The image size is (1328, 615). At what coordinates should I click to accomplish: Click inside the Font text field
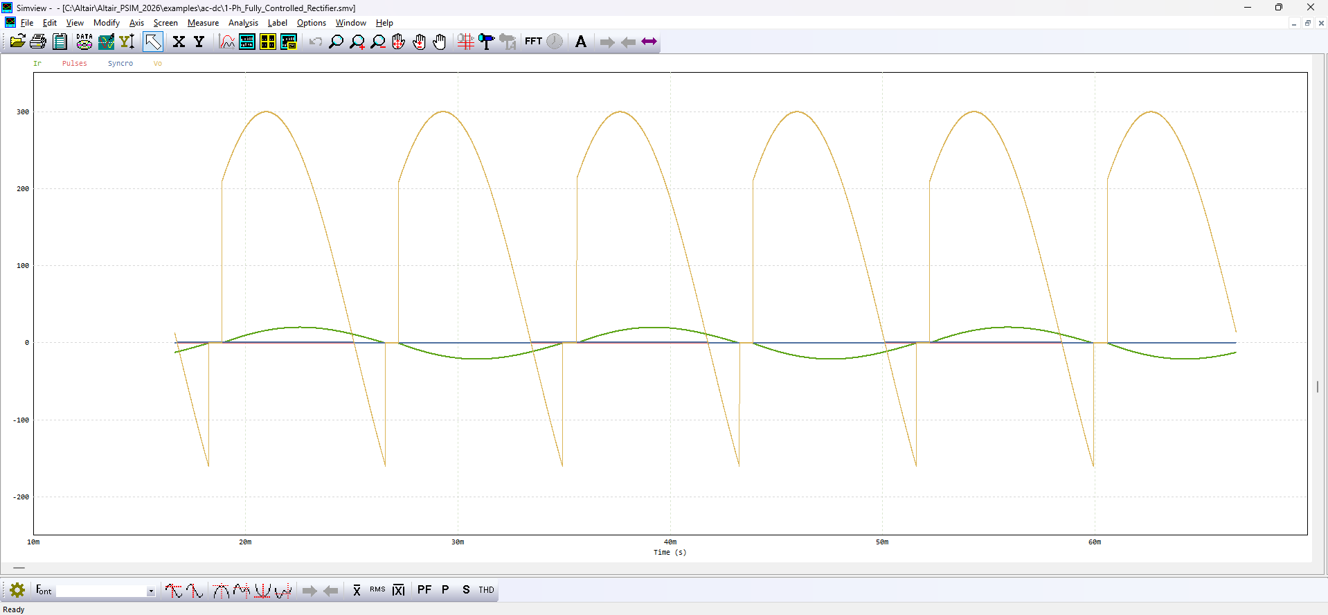coord(101,591)
